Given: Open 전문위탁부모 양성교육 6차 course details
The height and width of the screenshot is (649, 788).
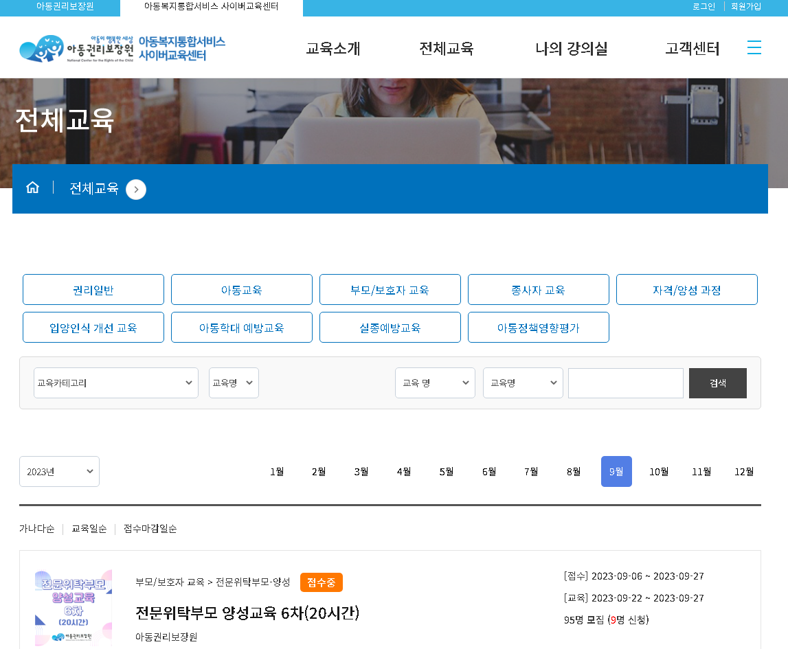Looking at the screenshot, I should (247, 614).
